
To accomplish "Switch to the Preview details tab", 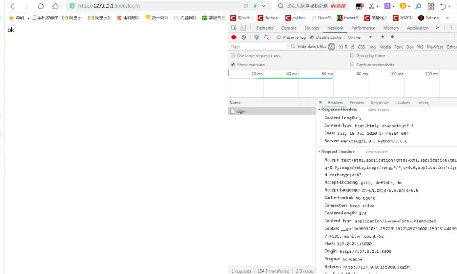I will point(357,102).
